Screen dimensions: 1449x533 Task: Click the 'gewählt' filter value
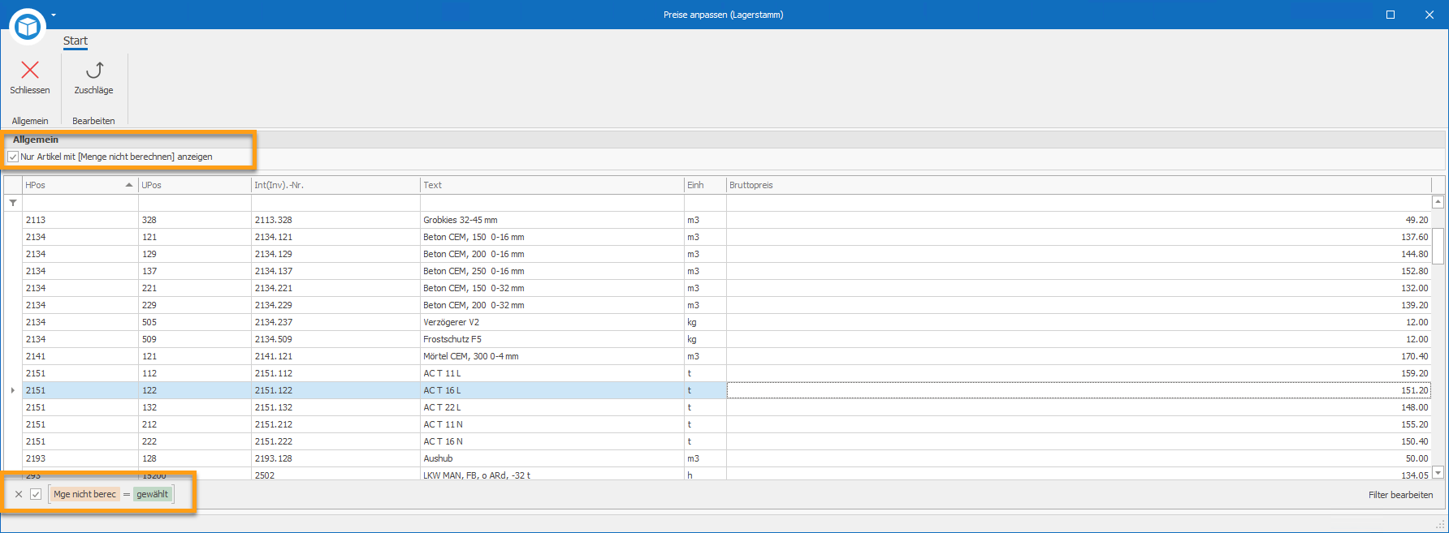point(153,494)
